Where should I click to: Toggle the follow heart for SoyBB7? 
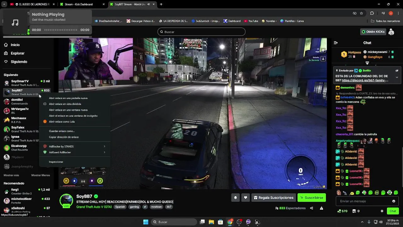click(x=246, y=198)
